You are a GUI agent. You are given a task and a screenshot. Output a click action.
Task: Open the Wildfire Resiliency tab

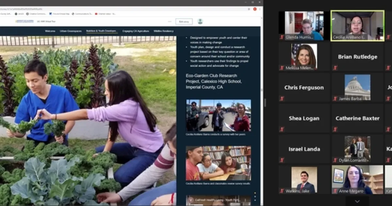point(163,31)
